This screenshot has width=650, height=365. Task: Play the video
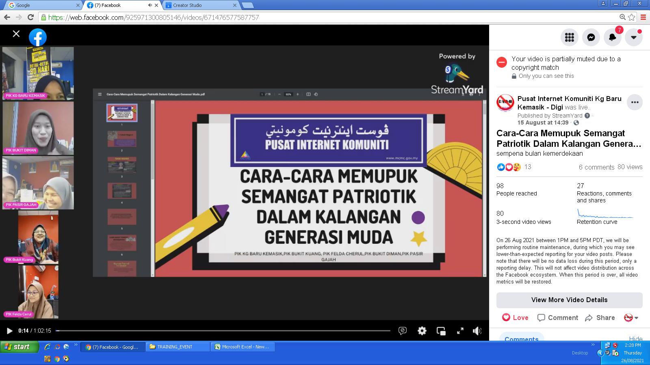click(x=9, y=331)
